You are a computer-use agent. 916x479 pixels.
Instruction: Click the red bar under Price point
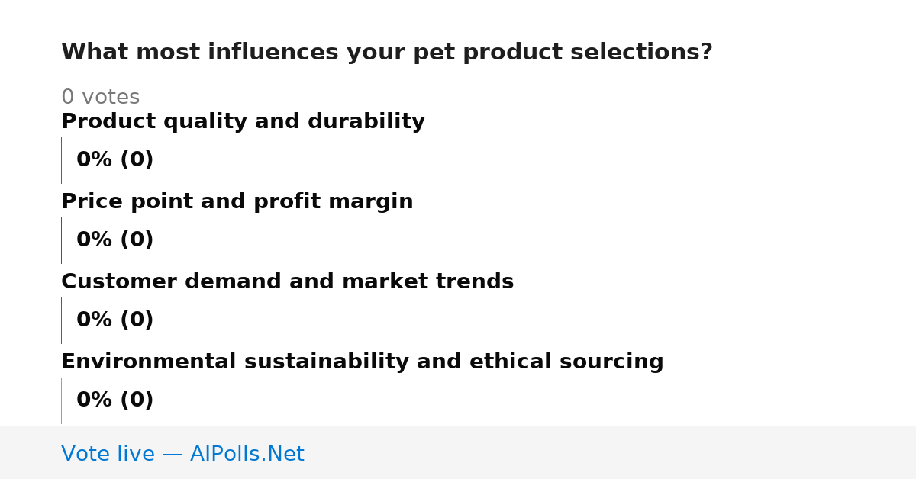click(61, 240)
